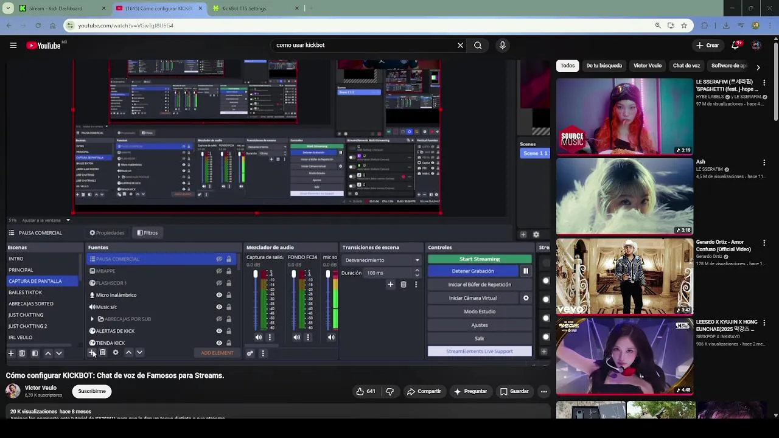Go back with the browser back arrow
779x438 pixels.
(9, 26)
